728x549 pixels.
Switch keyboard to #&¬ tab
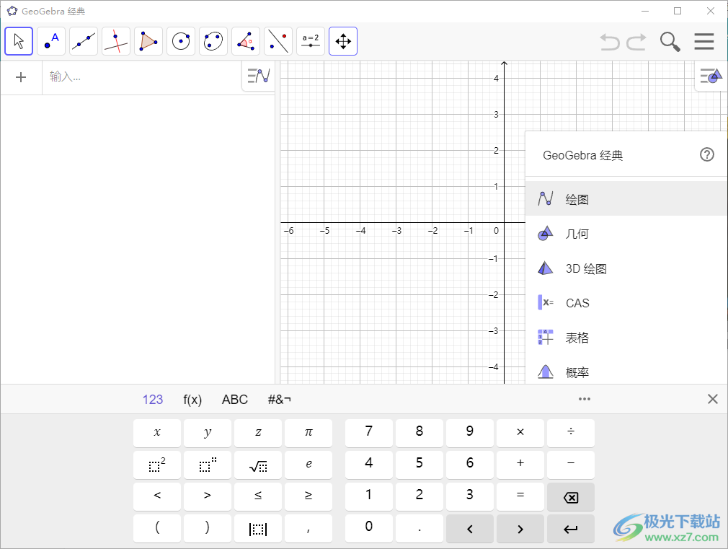pyautogui.click(x=280, y=400)
